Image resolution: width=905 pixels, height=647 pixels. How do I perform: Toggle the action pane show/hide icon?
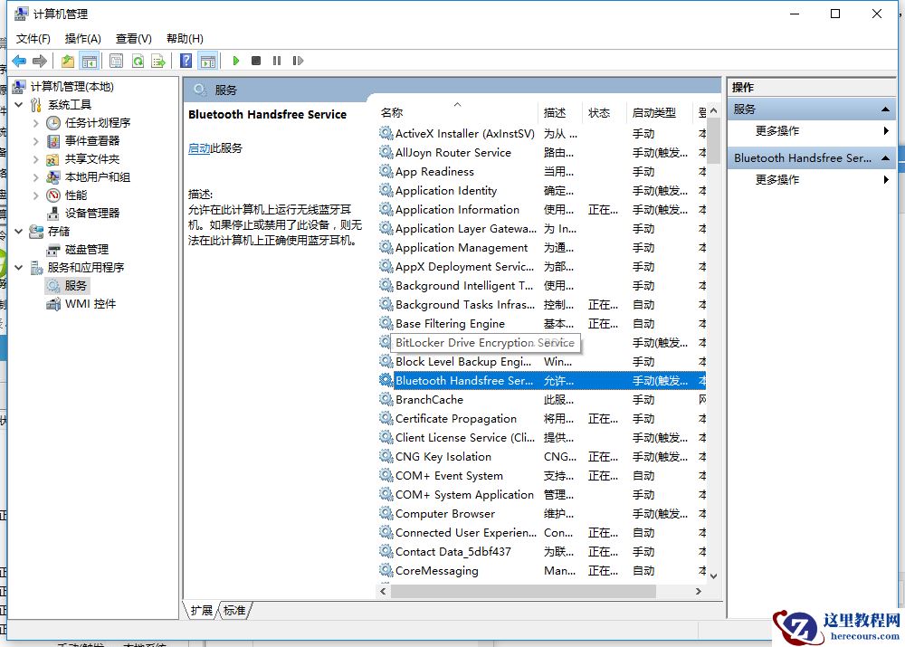pyautogui.click(x=208, y=61)
